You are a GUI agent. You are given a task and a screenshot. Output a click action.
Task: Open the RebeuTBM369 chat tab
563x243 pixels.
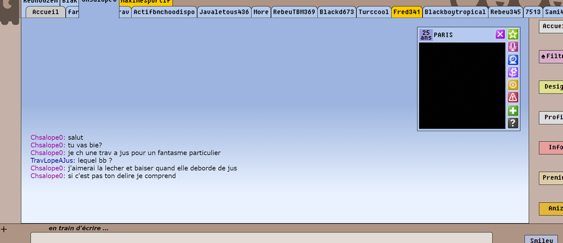click(x=294, y=12)
